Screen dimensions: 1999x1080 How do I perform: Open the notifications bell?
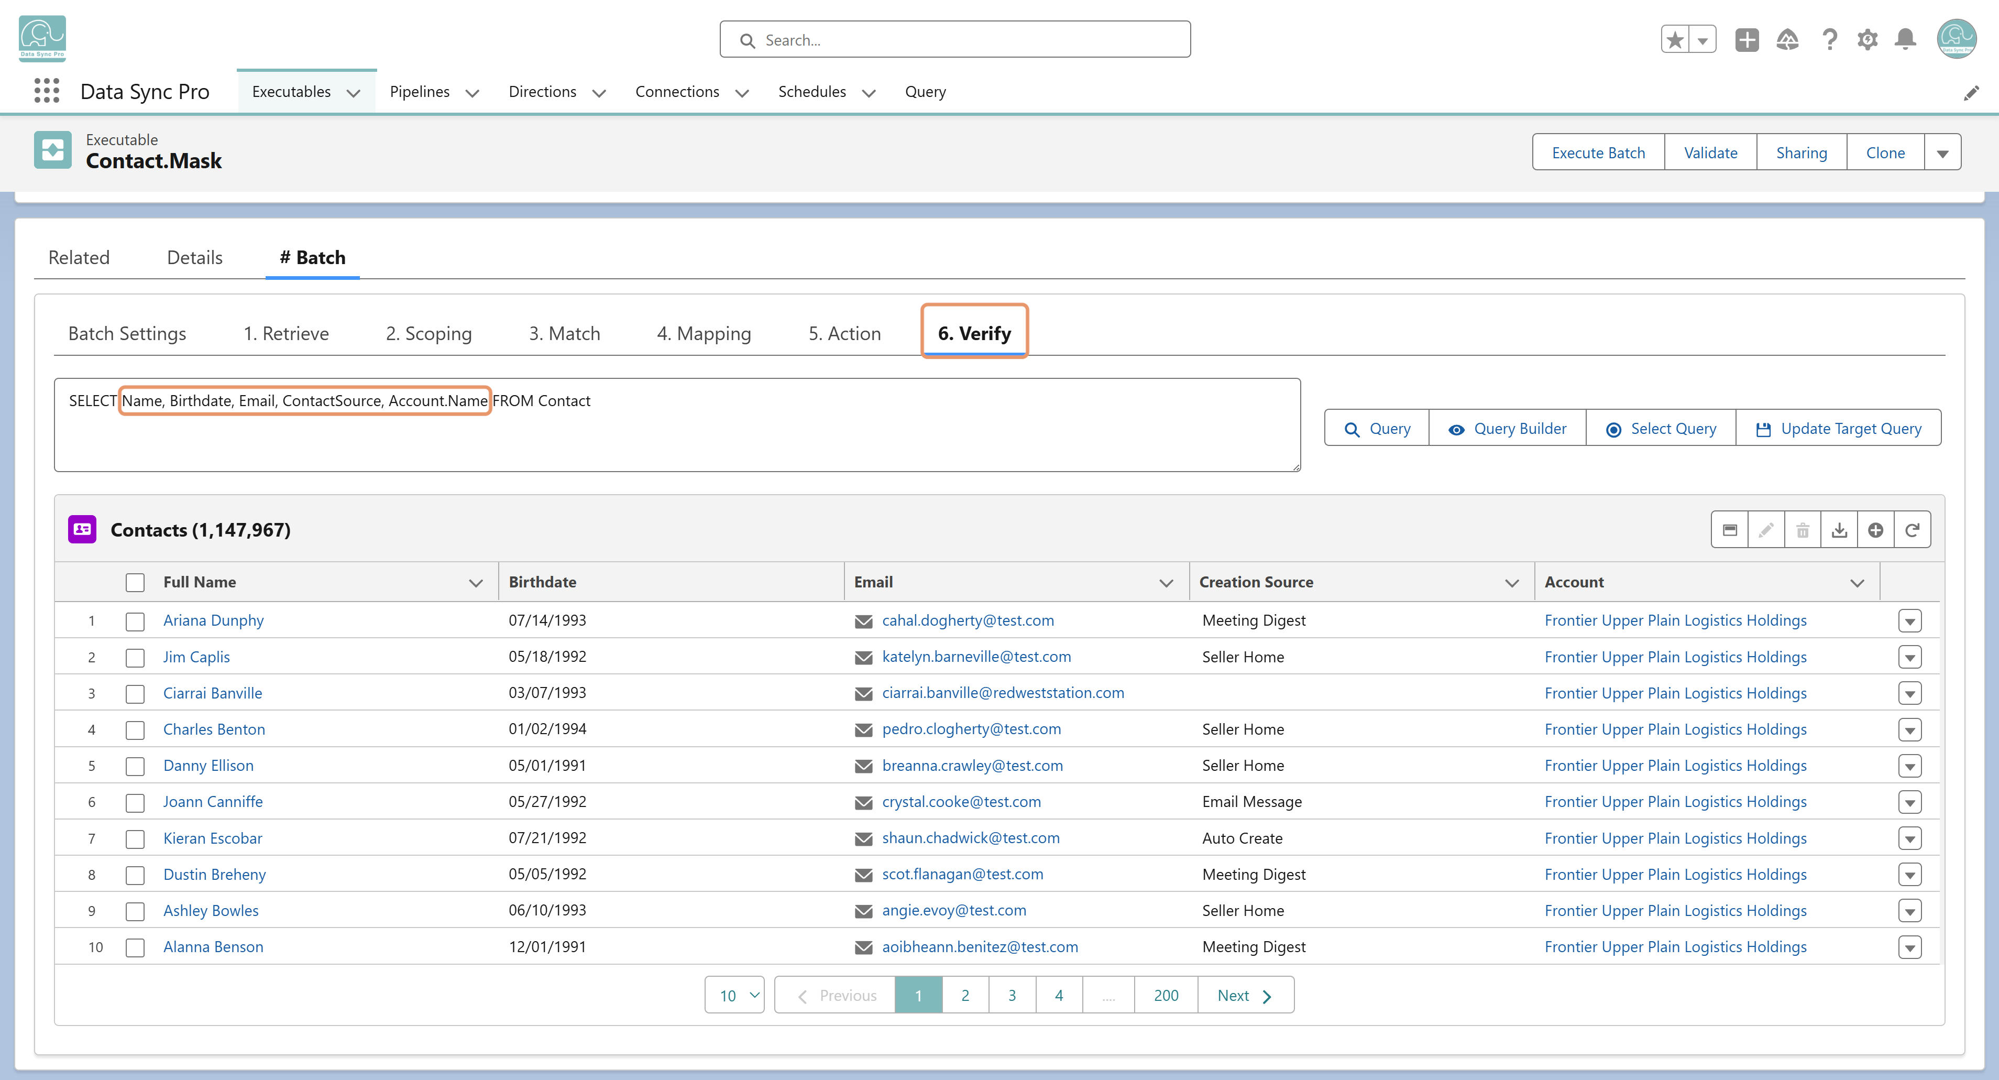click(x=1905, y=40)
